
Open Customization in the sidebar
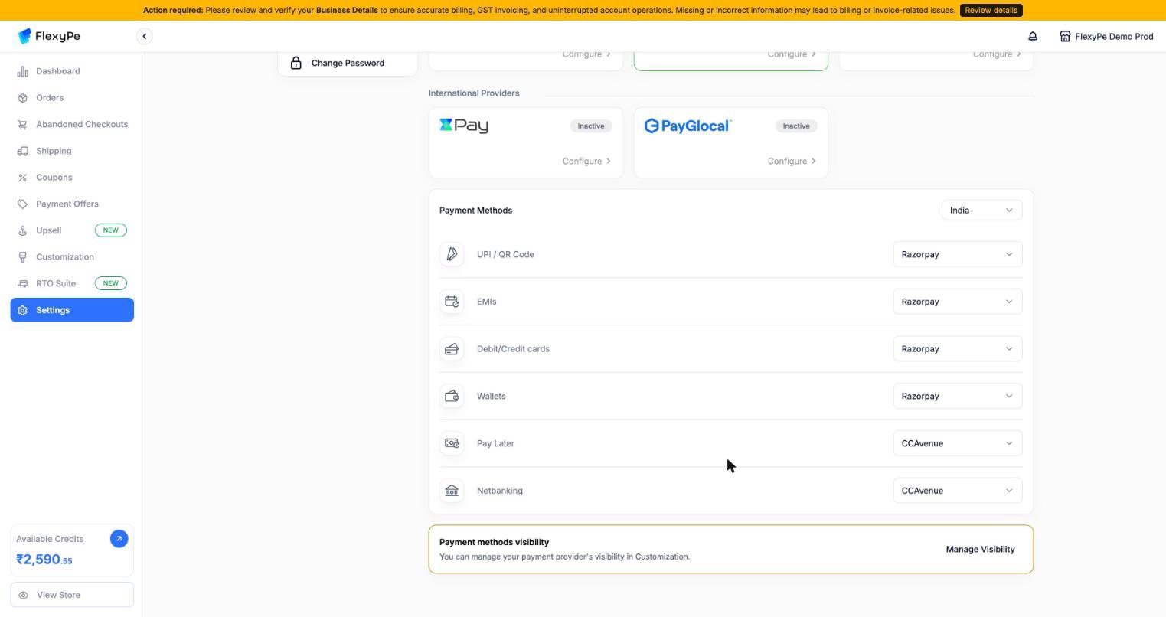[72, 257]
